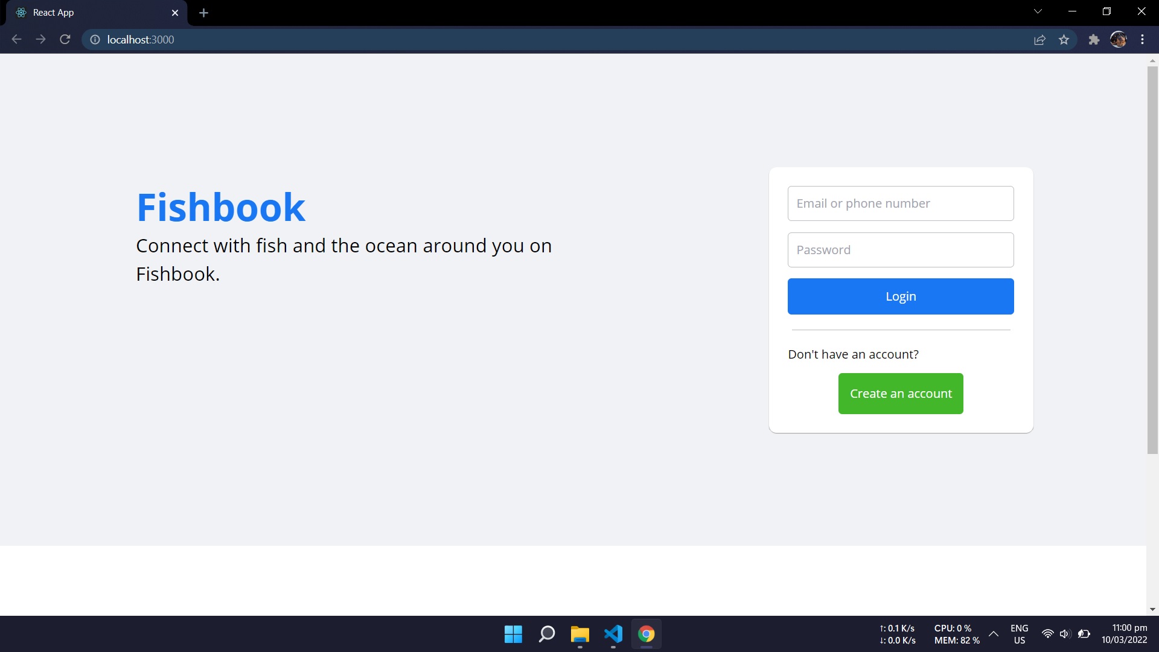The width and height of the screenshot is (1159, 652).
Task: Open Windows taskbar Search
Action: [x=546, y=634]
